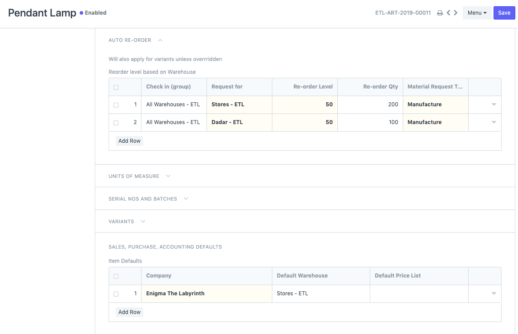
Task: Click the print icon in header
Action: click(440, 13)
